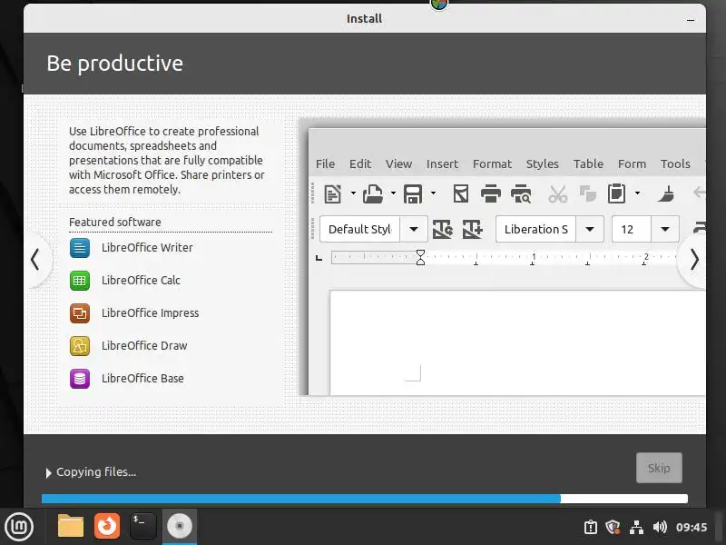726x545 pixels.
Task: Open the Liberation font name dropdown arrow
Action: [589, 230]
